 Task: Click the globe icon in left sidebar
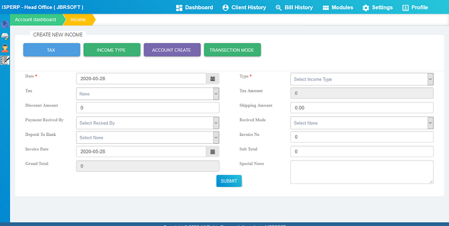tap(5, 25)
